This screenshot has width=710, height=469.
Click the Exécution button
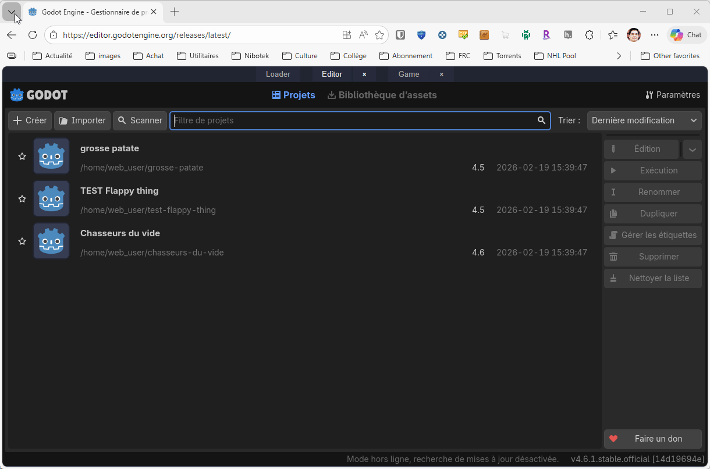point(653,170)
